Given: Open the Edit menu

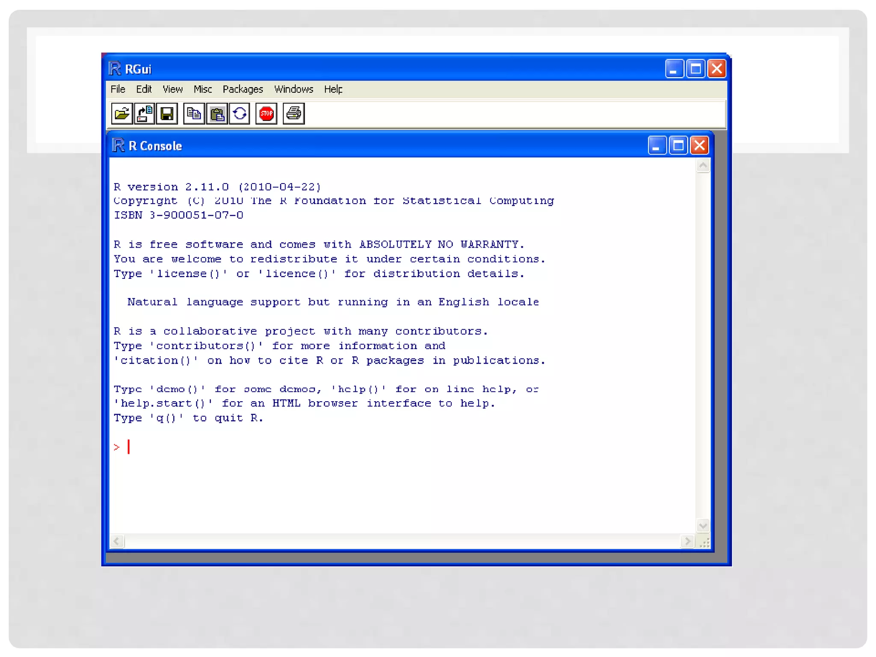Looking at the screenshot, I should [x=144, y=89].
